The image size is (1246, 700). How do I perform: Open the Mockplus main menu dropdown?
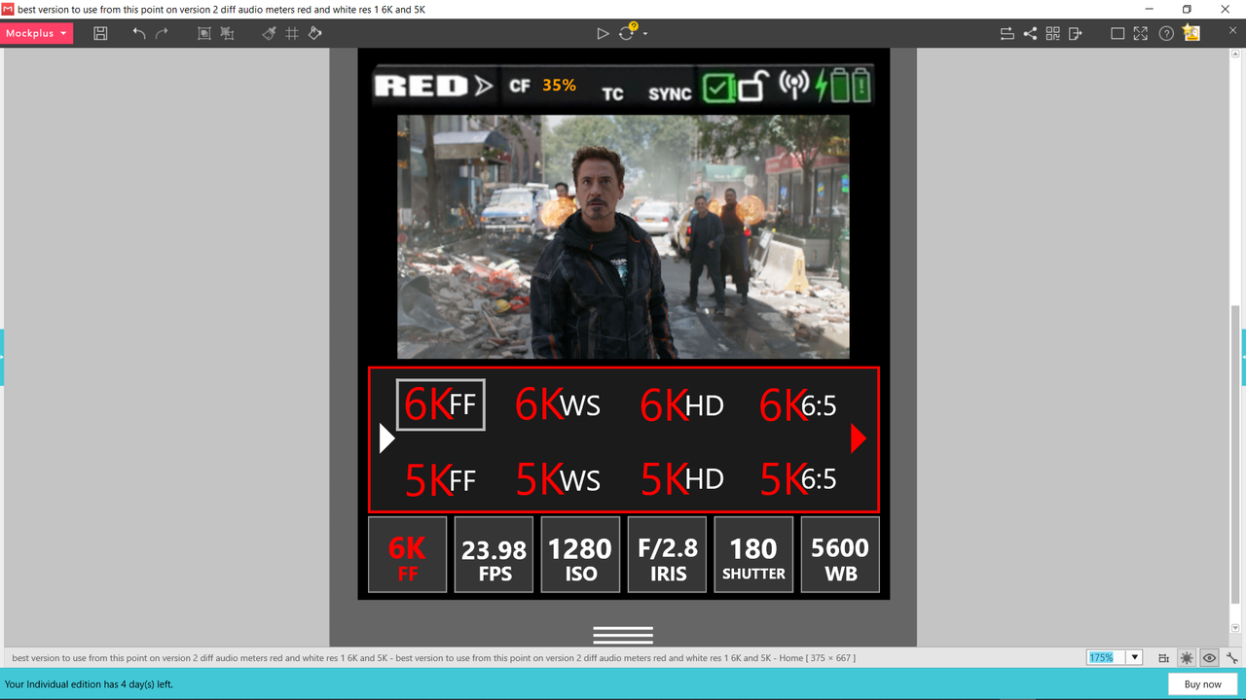click(x=36, y=33)
